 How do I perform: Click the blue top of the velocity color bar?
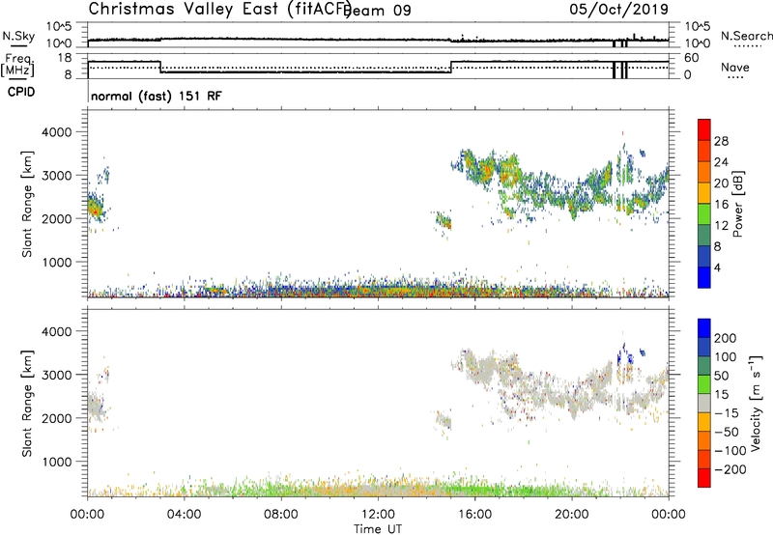coord(704,326)
